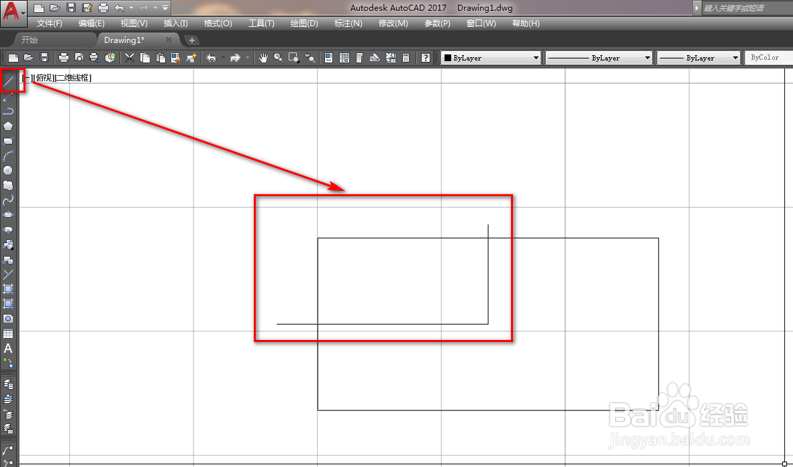This screenshot has height=467, width=793.
Task: Expand the quick access undo history arrow
Action: [x=131, y=7]
